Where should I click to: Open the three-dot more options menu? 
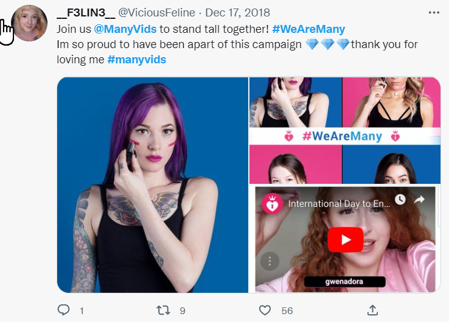coord(433,13)
